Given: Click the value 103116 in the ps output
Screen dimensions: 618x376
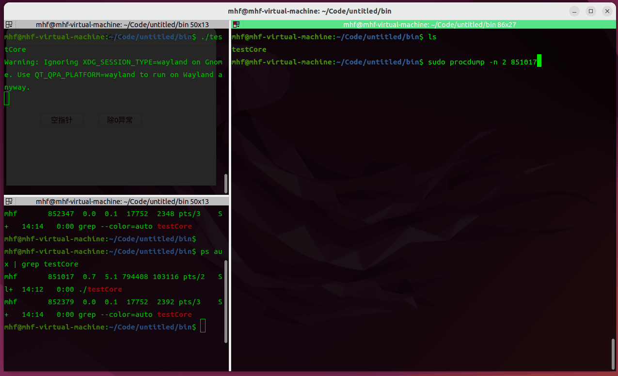Looking at the screenshot, I should (x=166, y=277).
